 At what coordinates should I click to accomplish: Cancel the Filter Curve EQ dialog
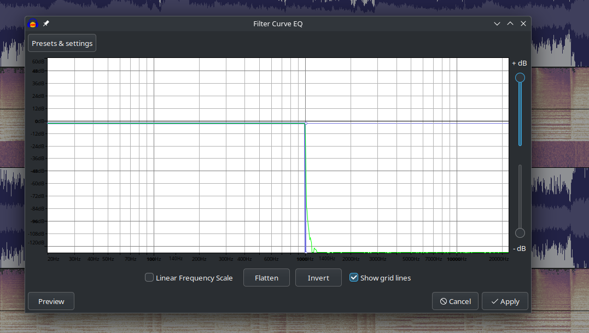pyautogui.click(x=455, y=301)
